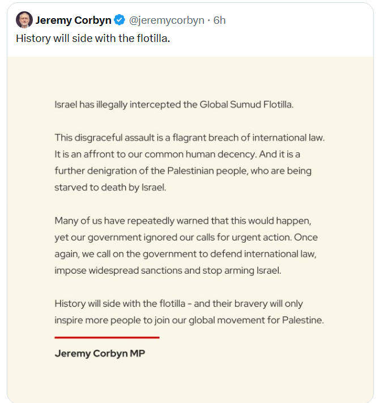Image resolution: width=379 pixels, height=403 pixels.
Task: Click the @jeremycorbyn handle
Action: pos(167,20)
